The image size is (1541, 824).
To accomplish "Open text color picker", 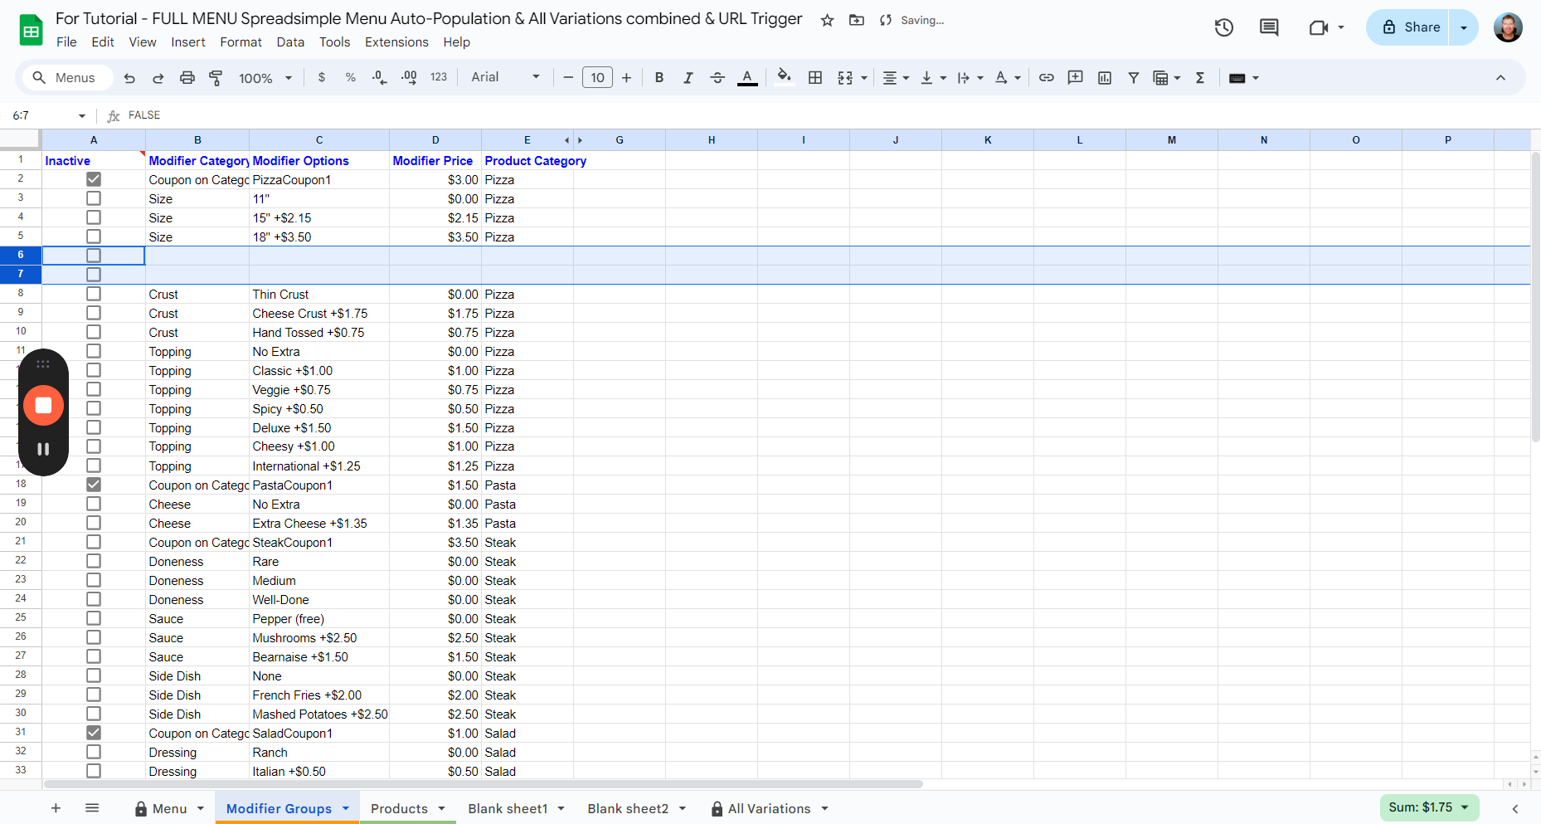I will point(747,78).
